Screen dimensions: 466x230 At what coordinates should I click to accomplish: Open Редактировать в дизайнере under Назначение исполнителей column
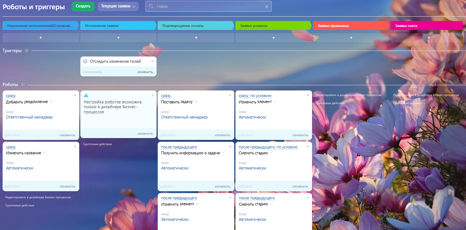coord(38,197)
